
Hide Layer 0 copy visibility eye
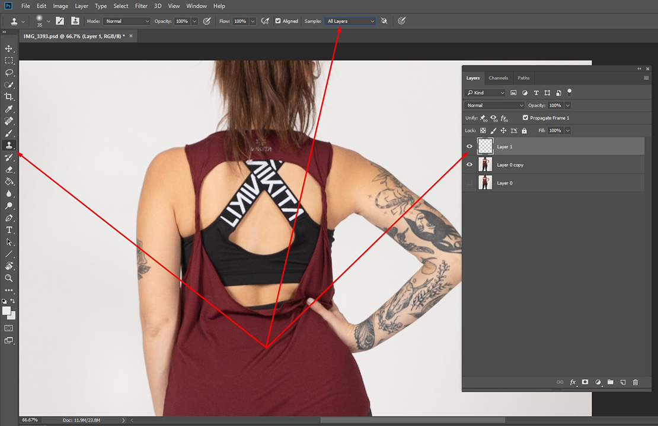click(x=469, y=164)
